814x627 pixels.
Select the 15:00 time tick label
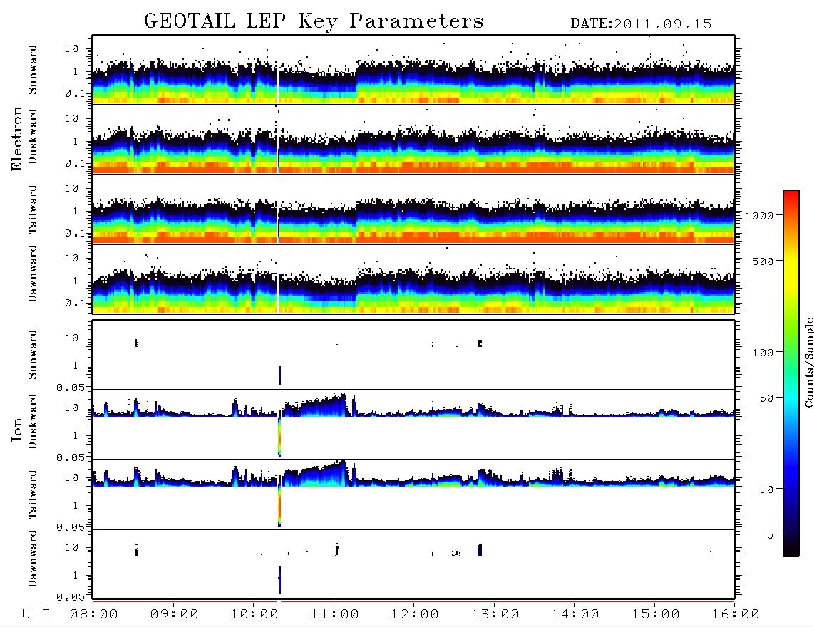point(656,615)
